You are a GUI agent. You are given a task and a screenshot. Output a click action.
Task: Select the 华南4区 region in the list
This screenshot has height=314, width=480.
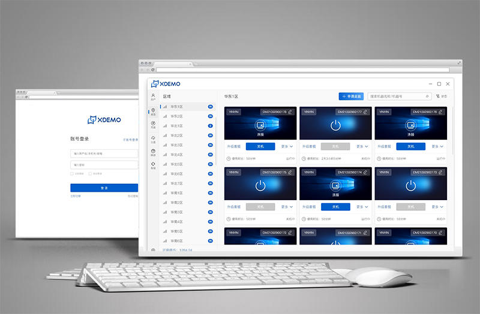coord(187,222)
